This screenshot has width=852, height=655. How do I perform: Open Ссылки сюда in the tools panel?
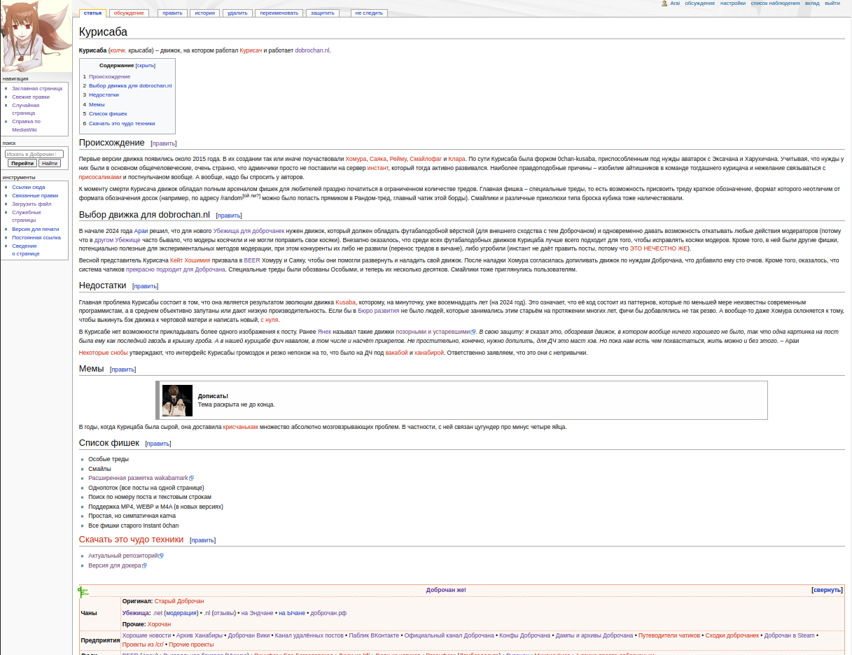click(x=28, y=188)
